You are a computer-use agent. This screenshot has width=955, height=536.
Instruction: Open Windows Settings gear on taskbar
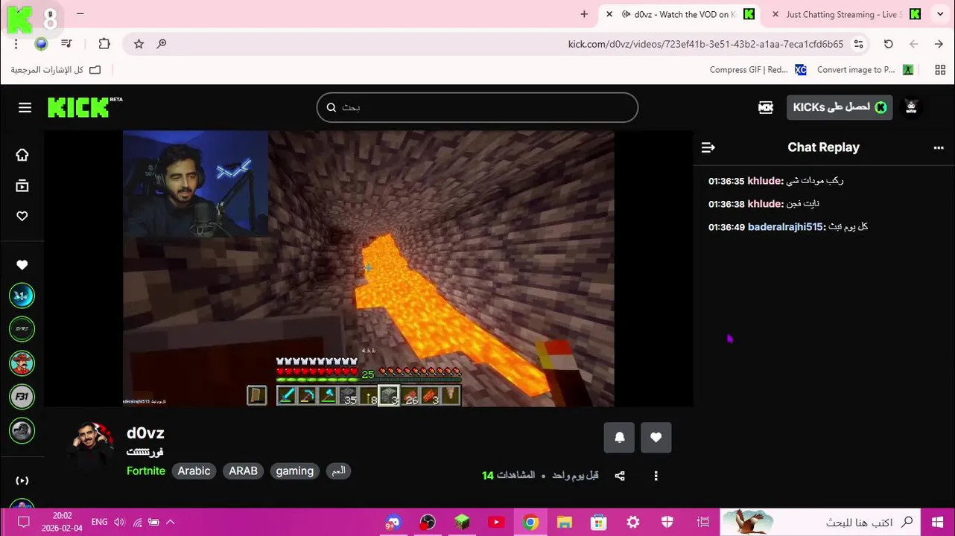pos(633,523)
